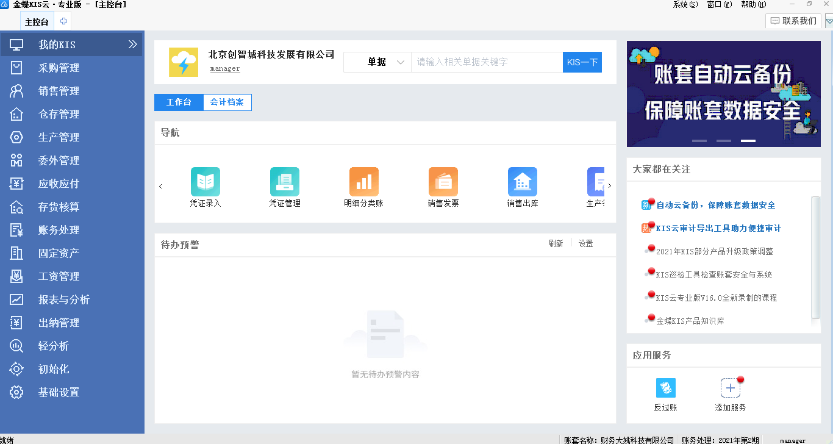The width and height of the screenshot is (833, 444).
Task: Click 生产管理 hexagon icon
Action: pyautogui.click(x=16, y=137)
